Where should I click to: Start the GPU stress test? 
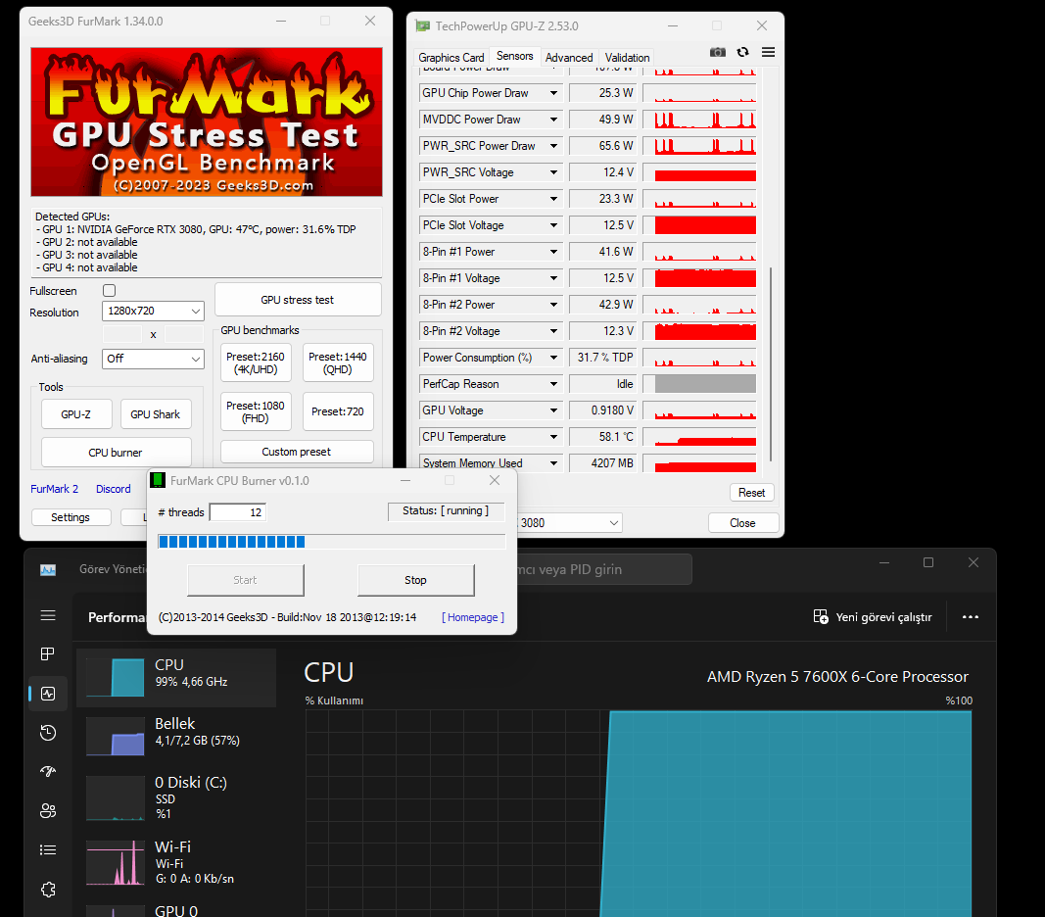(x=298, y=300)
